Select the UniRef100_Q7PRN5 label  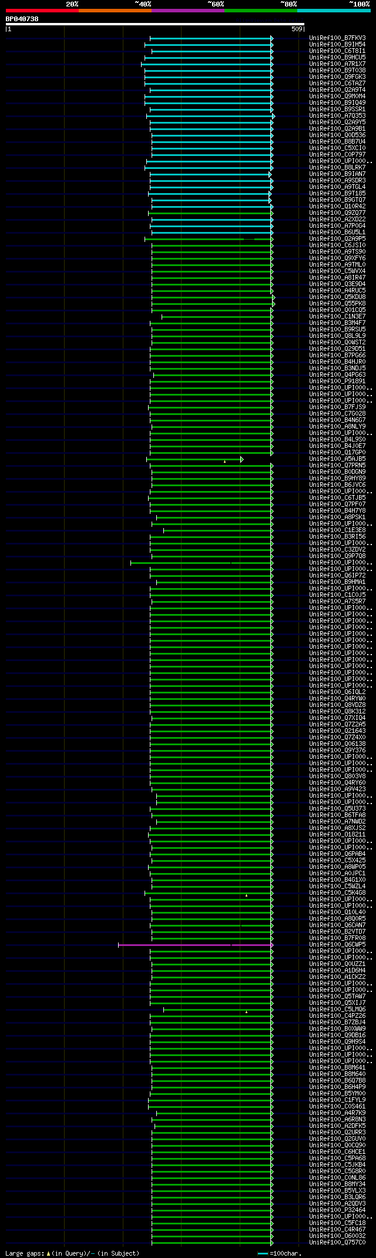[337, 466]
